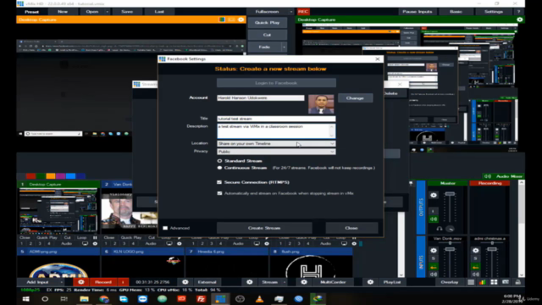
Task: Toggle Secure Connection (RTMPS) checkbox
Action: [x=219, y=182]
